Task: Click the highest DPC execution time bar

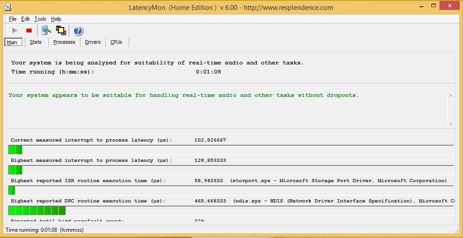Action: pos(231,211)
